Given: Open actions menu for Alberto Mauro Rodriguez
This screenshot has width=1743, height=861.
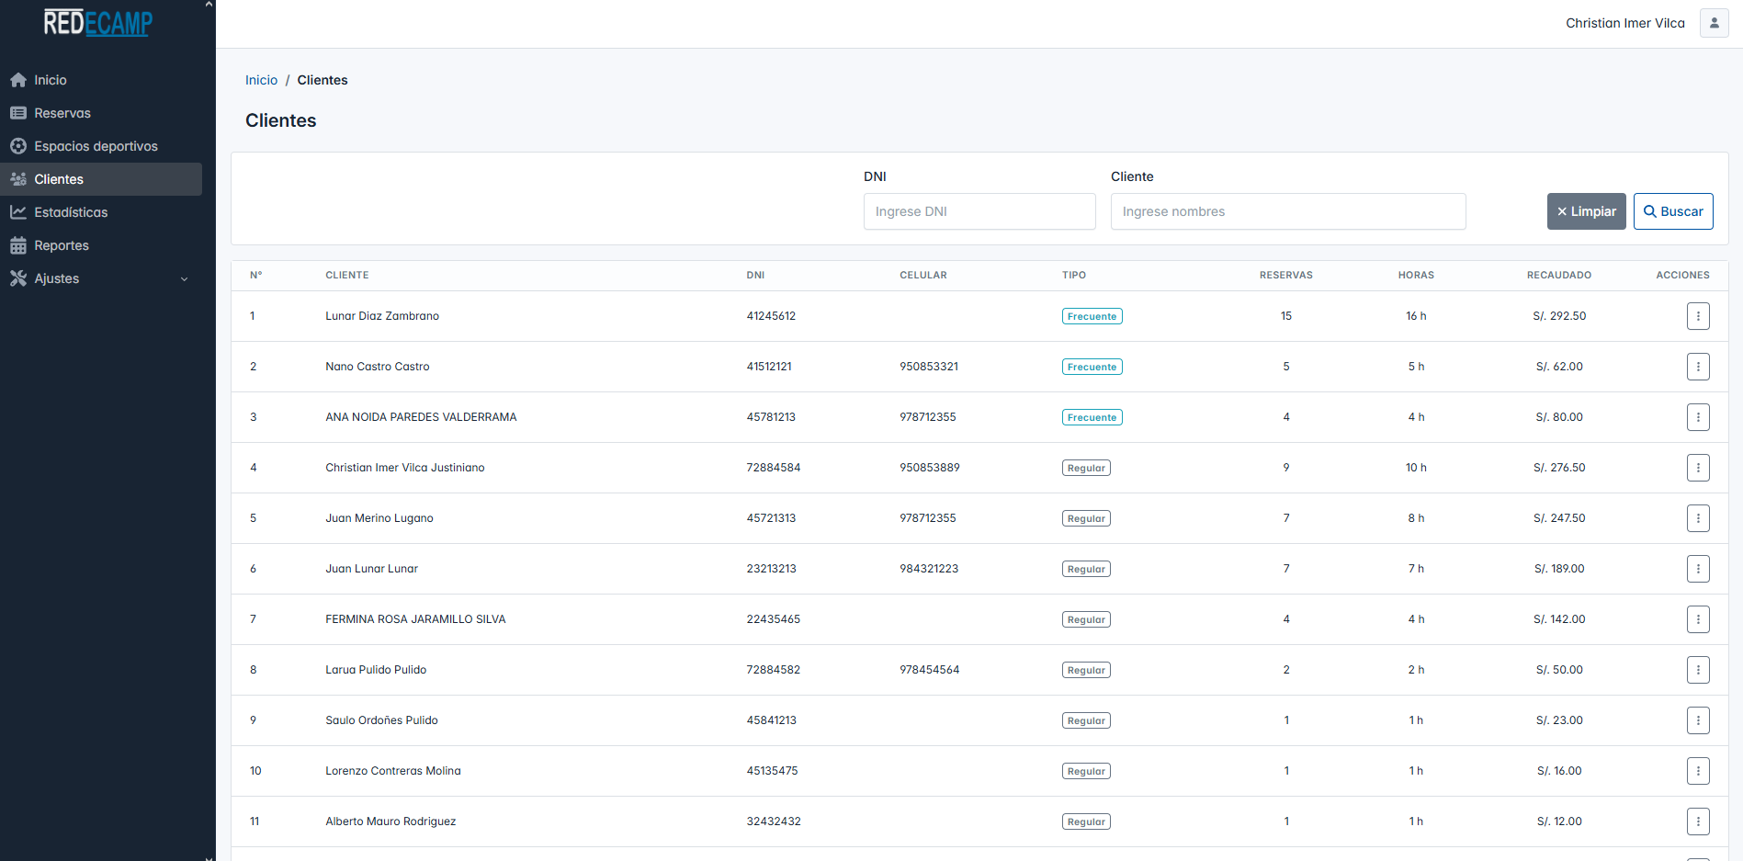Looking at the screenshot, I should [x=1697, y=821].
